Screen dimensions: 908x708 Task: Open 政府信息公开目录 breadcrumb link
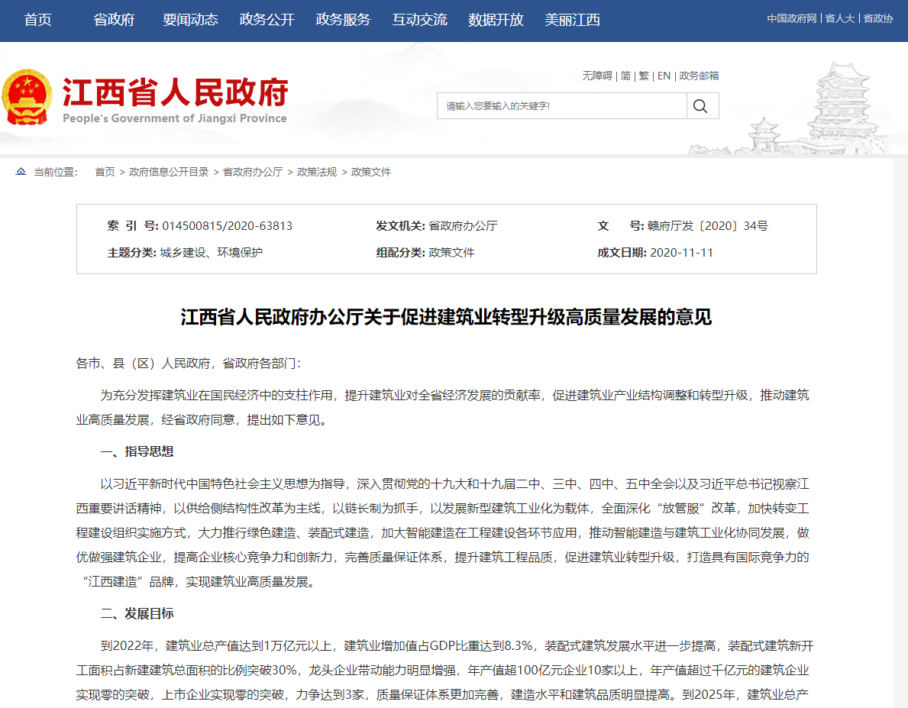pyautogui.click(x=169, y=172)
